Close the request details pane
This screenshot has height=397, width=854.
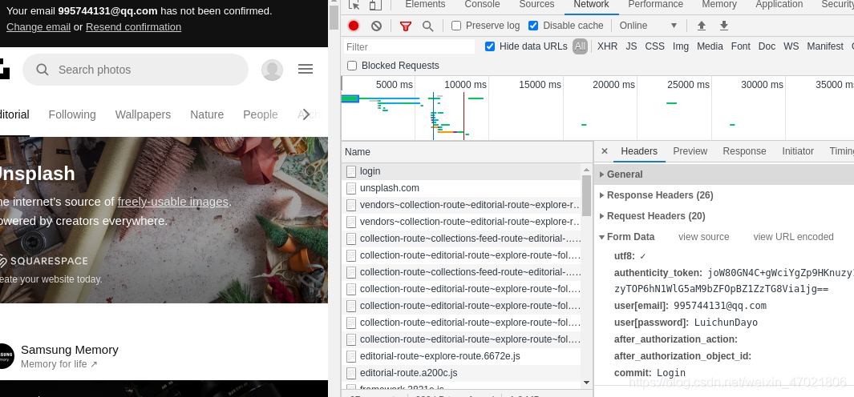(x=604, y=151)
